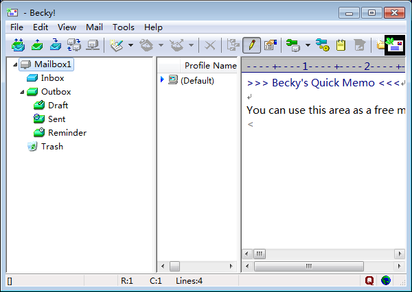
Task: Click the profile list scroll-left arrow
Action: 163,266
